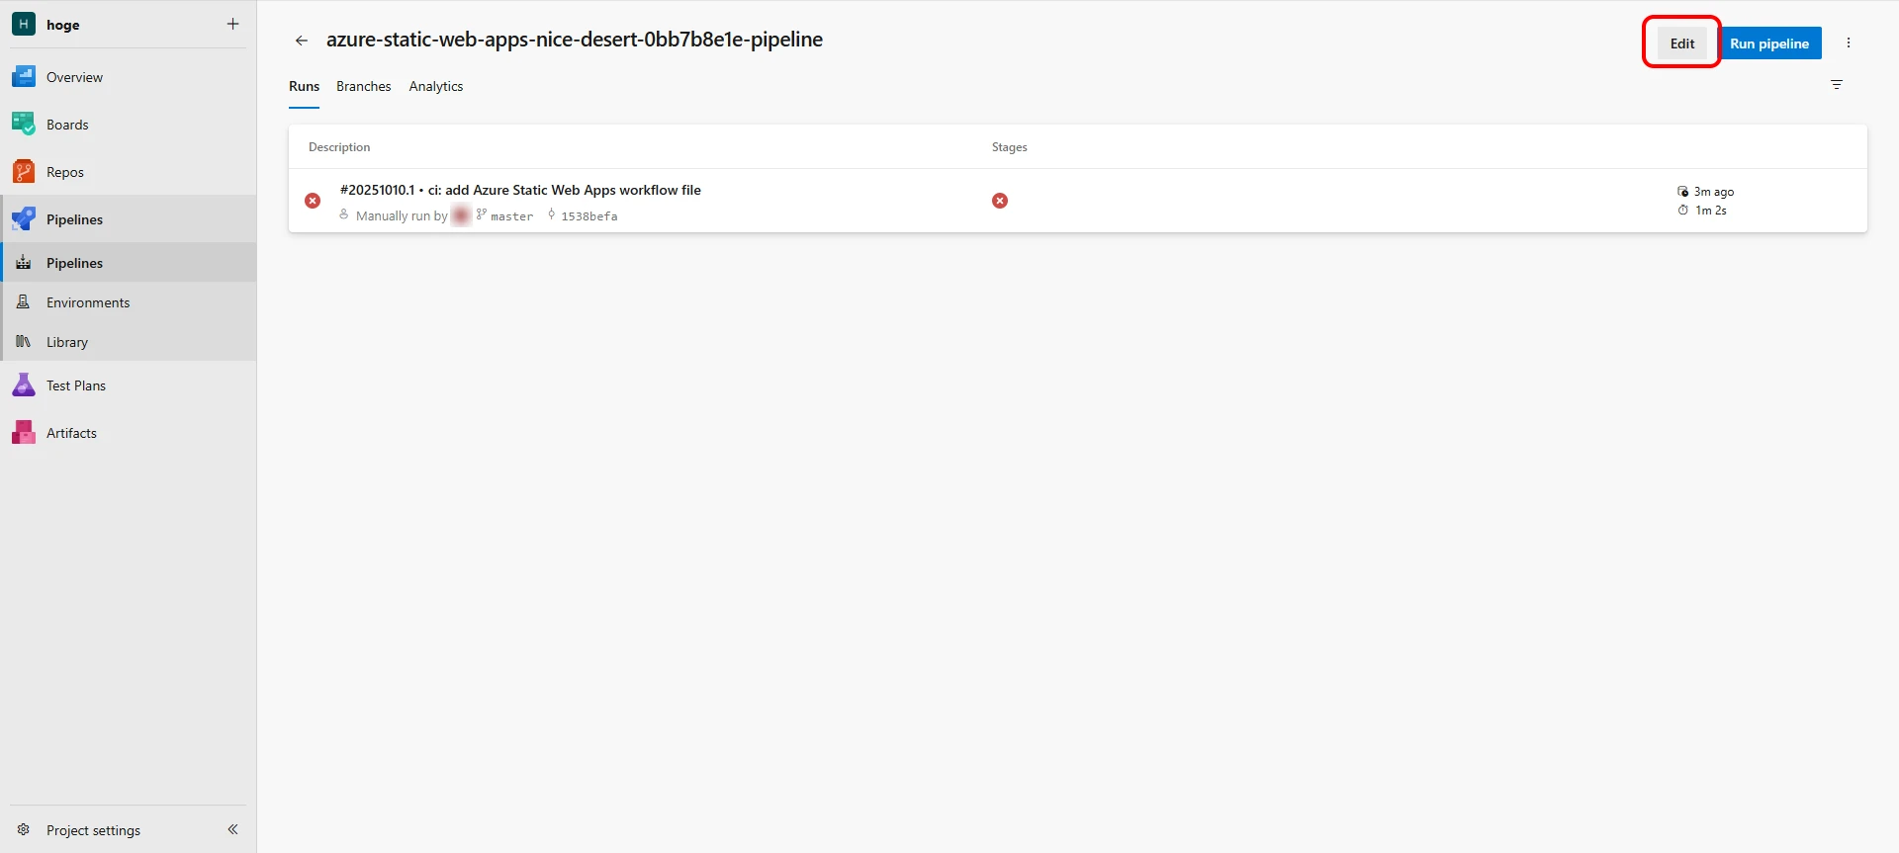Screen dimensions: 1899x853
Task: Open Library under Pipelines
Action: [x=67, y=342]
